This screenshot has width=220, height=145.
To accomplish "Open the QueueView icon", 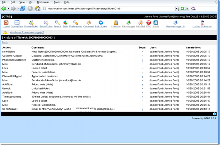I will point(16,23).
